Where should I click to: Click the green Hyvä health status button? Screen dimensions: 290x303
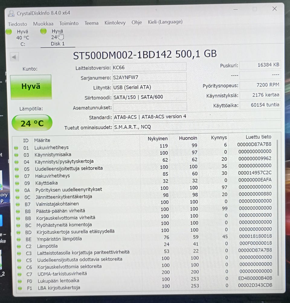31,87
